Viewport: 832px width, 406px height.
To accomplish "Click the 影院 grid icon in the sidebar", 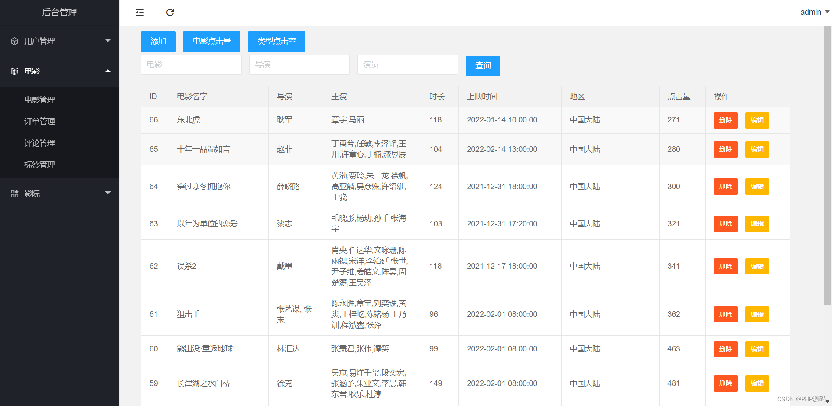I will pos(15,193).
